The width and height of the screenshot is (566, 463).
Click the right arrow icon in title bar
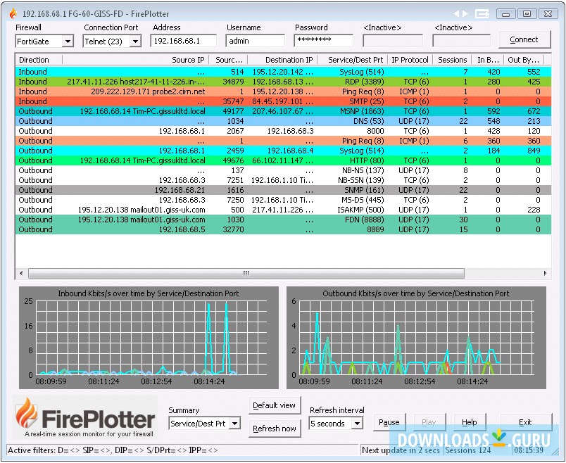(x=465, y=13)
